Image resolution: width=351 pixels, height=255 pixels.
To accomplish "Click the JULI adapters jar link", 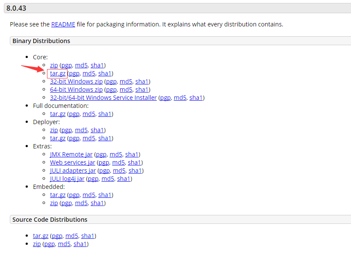I will (x=73, y=171).
